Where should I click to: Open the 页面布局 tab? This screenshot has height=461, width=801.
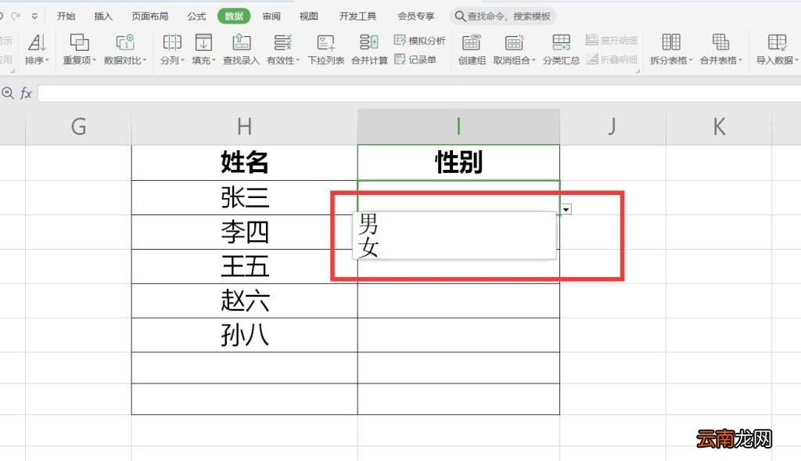[149, 16]
